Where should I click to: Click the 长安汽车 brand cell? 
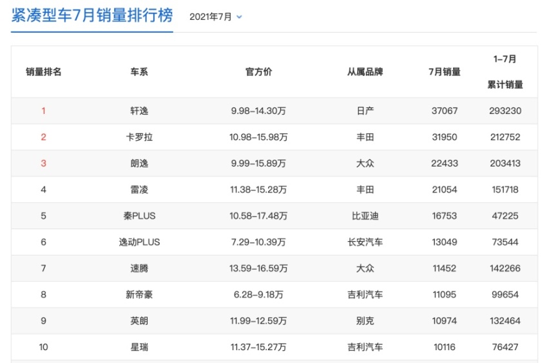365,242
